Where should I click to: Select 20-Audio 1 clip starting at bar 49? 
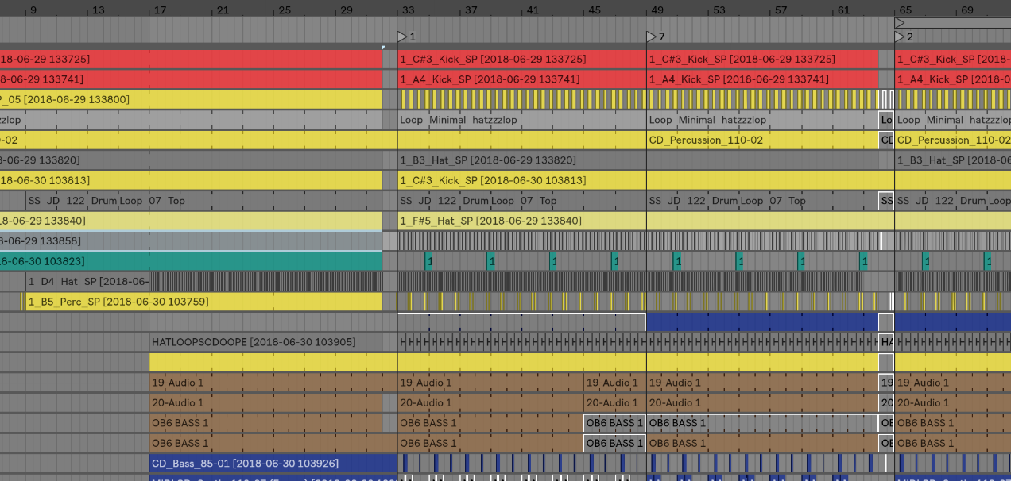click(x=763, y=402)
